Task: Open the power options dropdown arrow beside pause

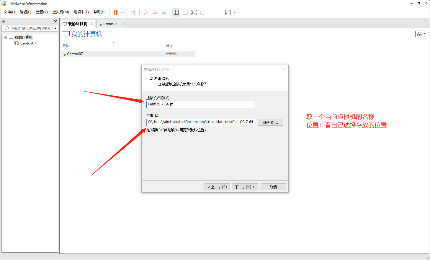Action: 122,12
